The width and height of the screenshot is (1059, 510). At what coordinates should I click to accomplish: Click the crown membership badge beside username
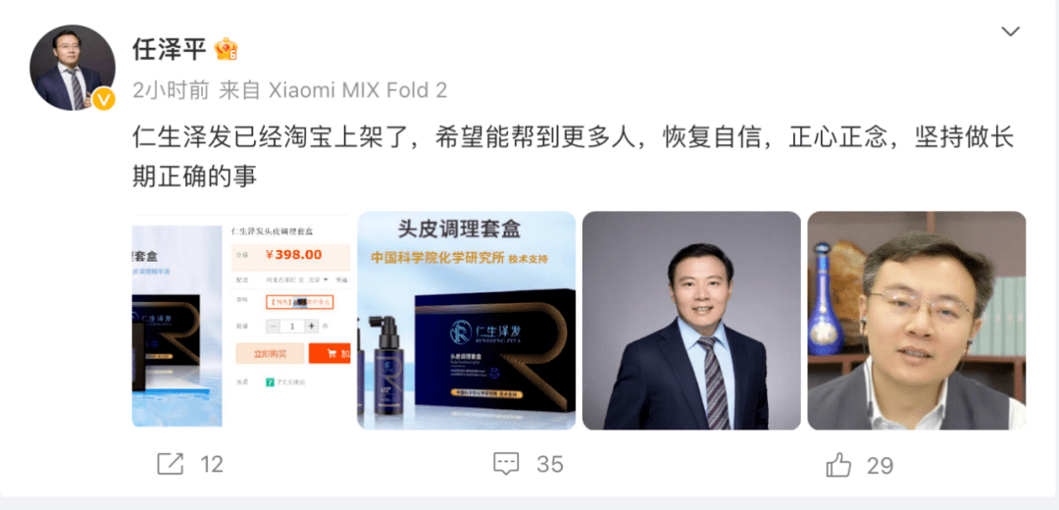[x=226, y=49]
